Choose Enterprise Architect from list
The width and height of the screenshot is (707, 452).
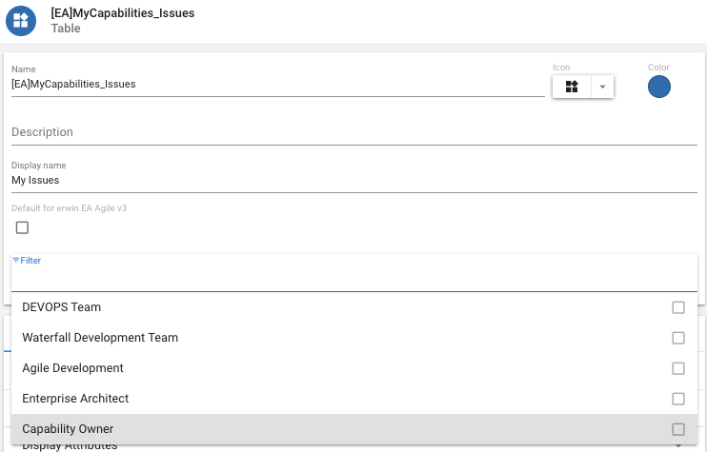click(75, 399)
